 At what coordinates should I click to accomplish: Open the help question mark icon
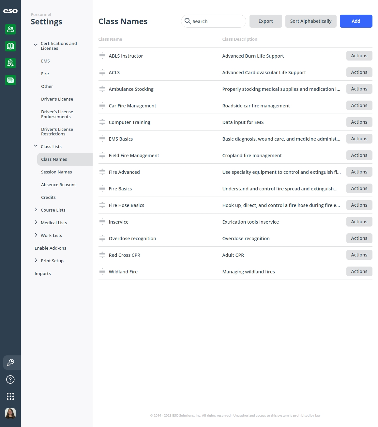10,379
